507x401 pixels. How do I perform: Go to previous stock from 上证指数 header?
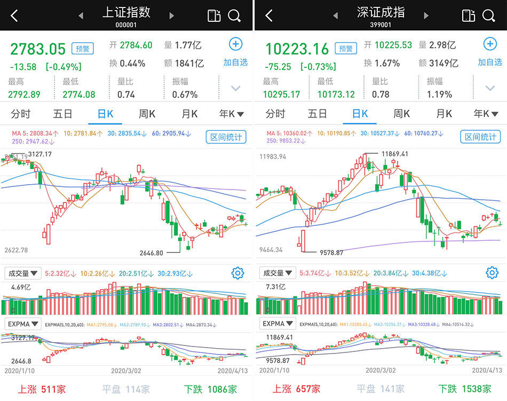pos(81,15)
